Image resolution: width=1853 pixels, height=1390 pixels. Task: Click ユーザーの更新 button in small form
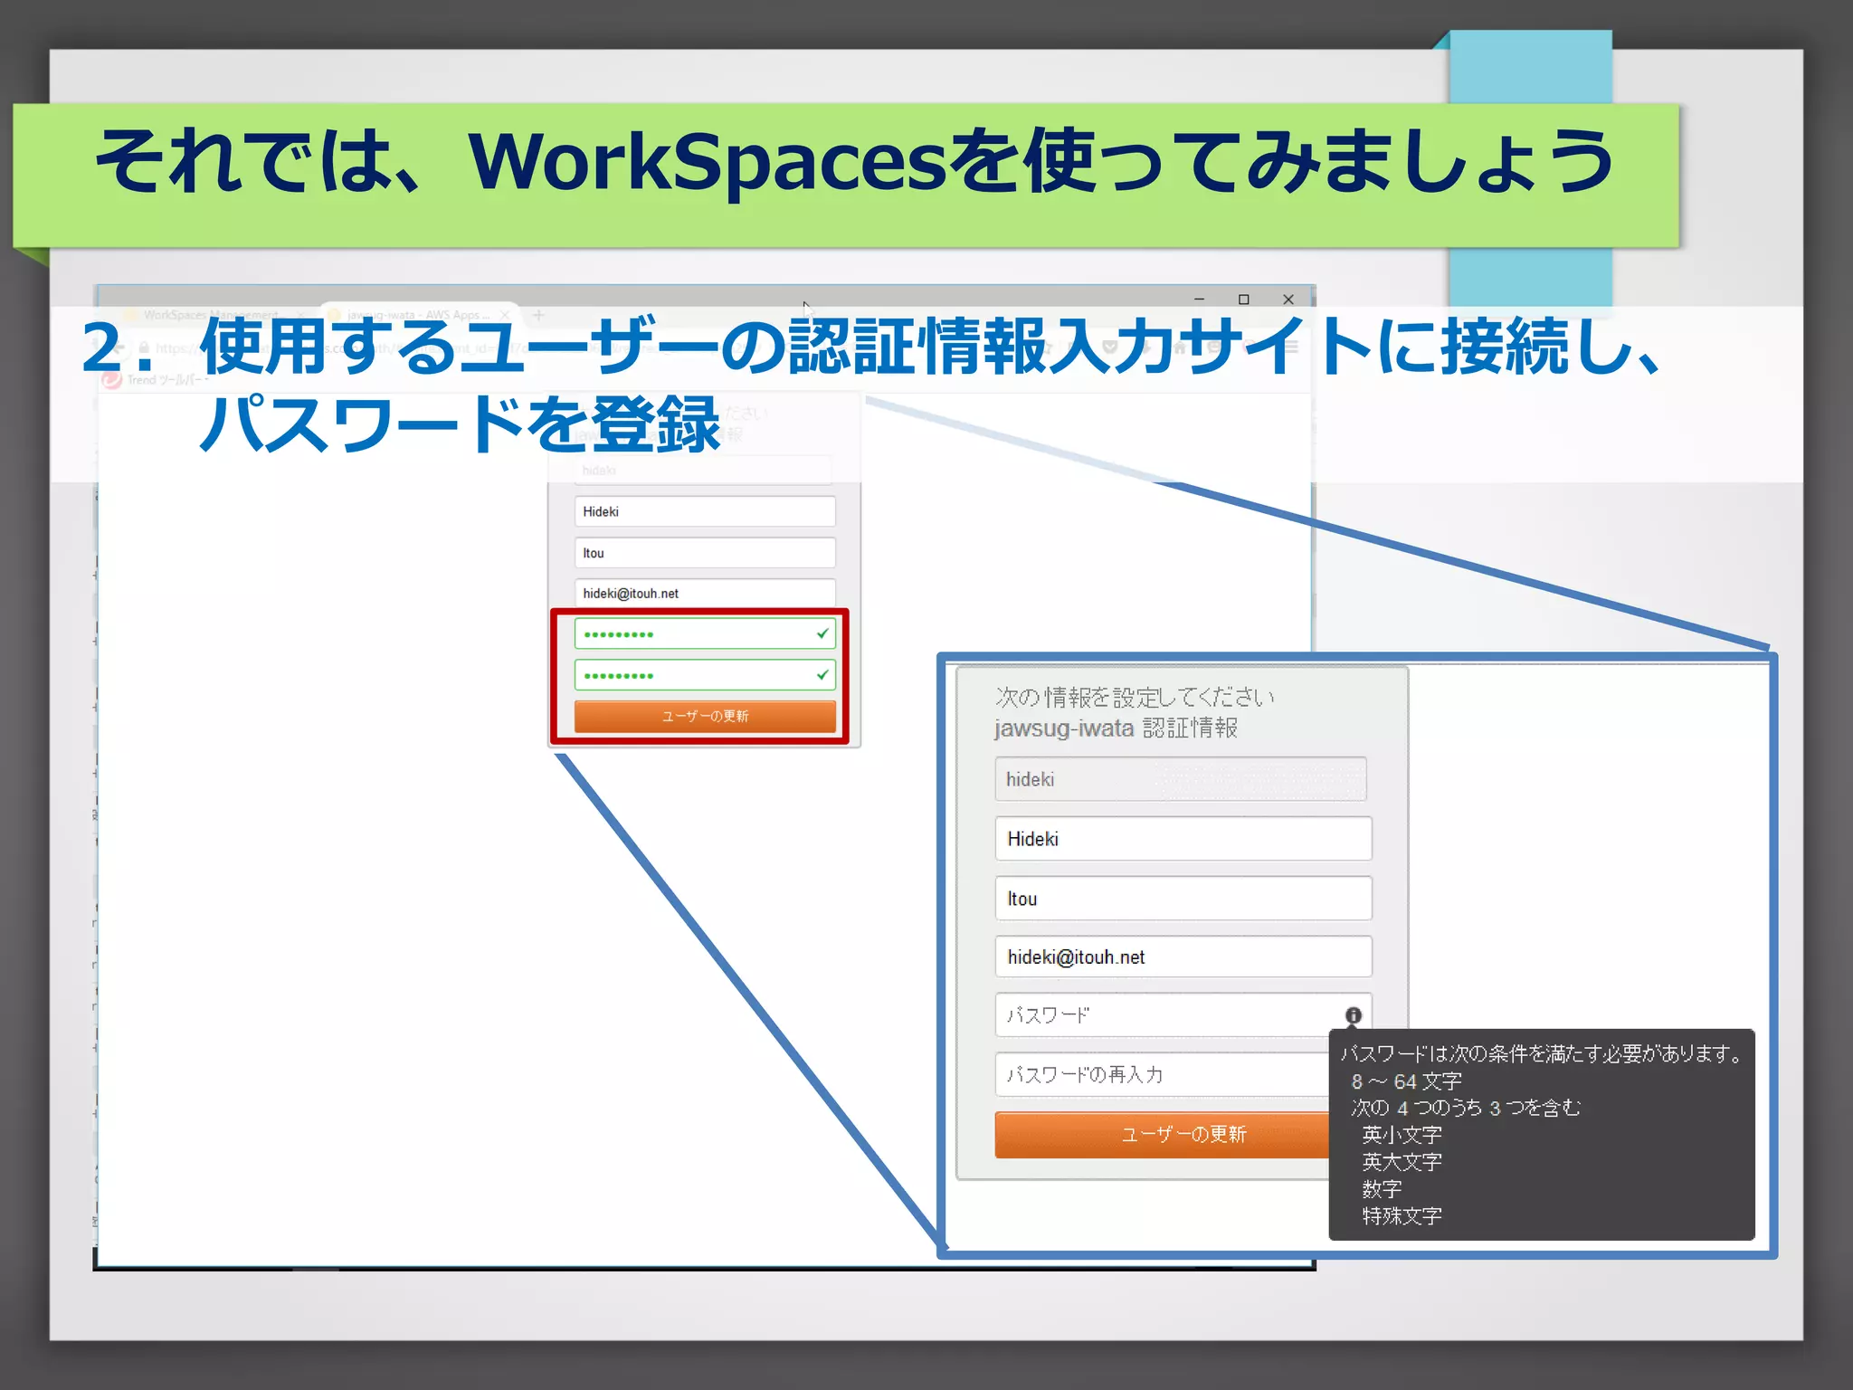(x=705, y=716)
